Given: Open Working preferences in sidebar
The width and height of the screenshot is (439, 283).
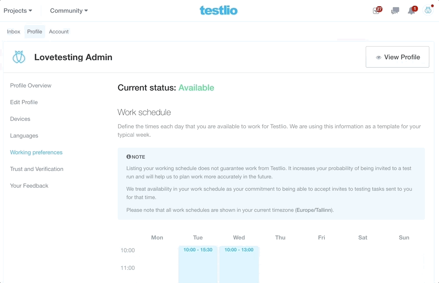Looking at the screenshot, I should coord(36,152).
